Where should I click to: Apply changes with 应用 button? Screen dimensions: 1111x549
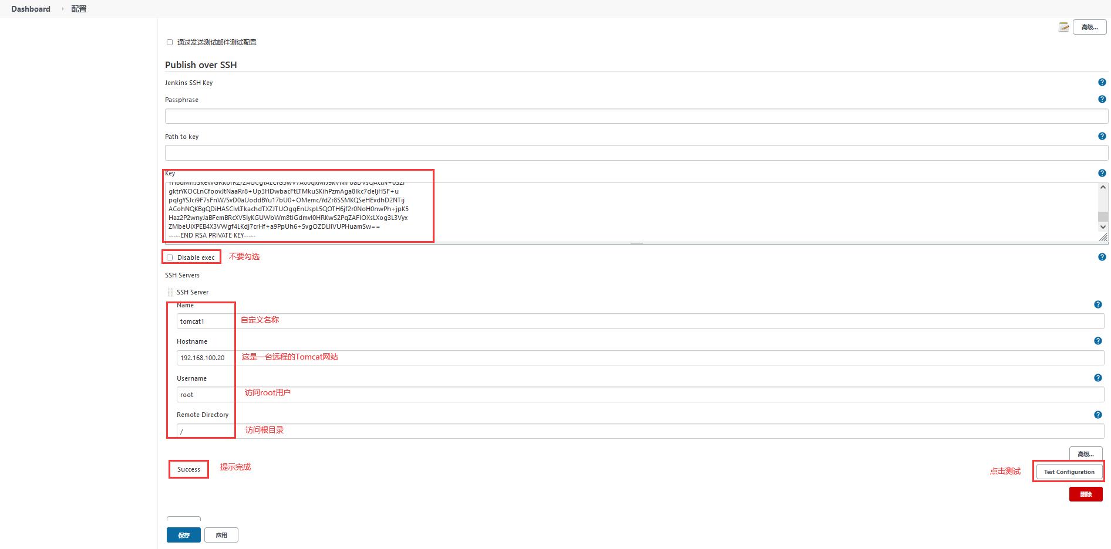click(221, 535)
